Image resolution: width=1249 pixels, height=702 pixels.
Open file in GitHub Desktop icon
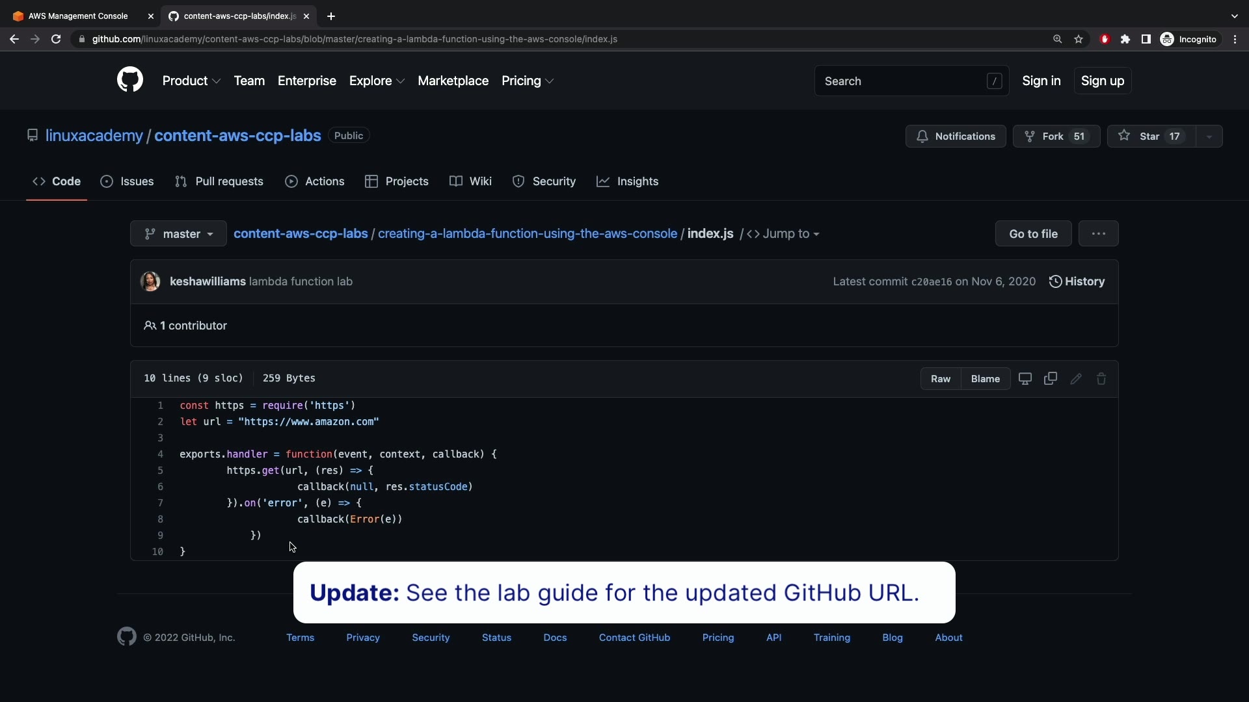pyautogui.click(x=1025, y=379)
